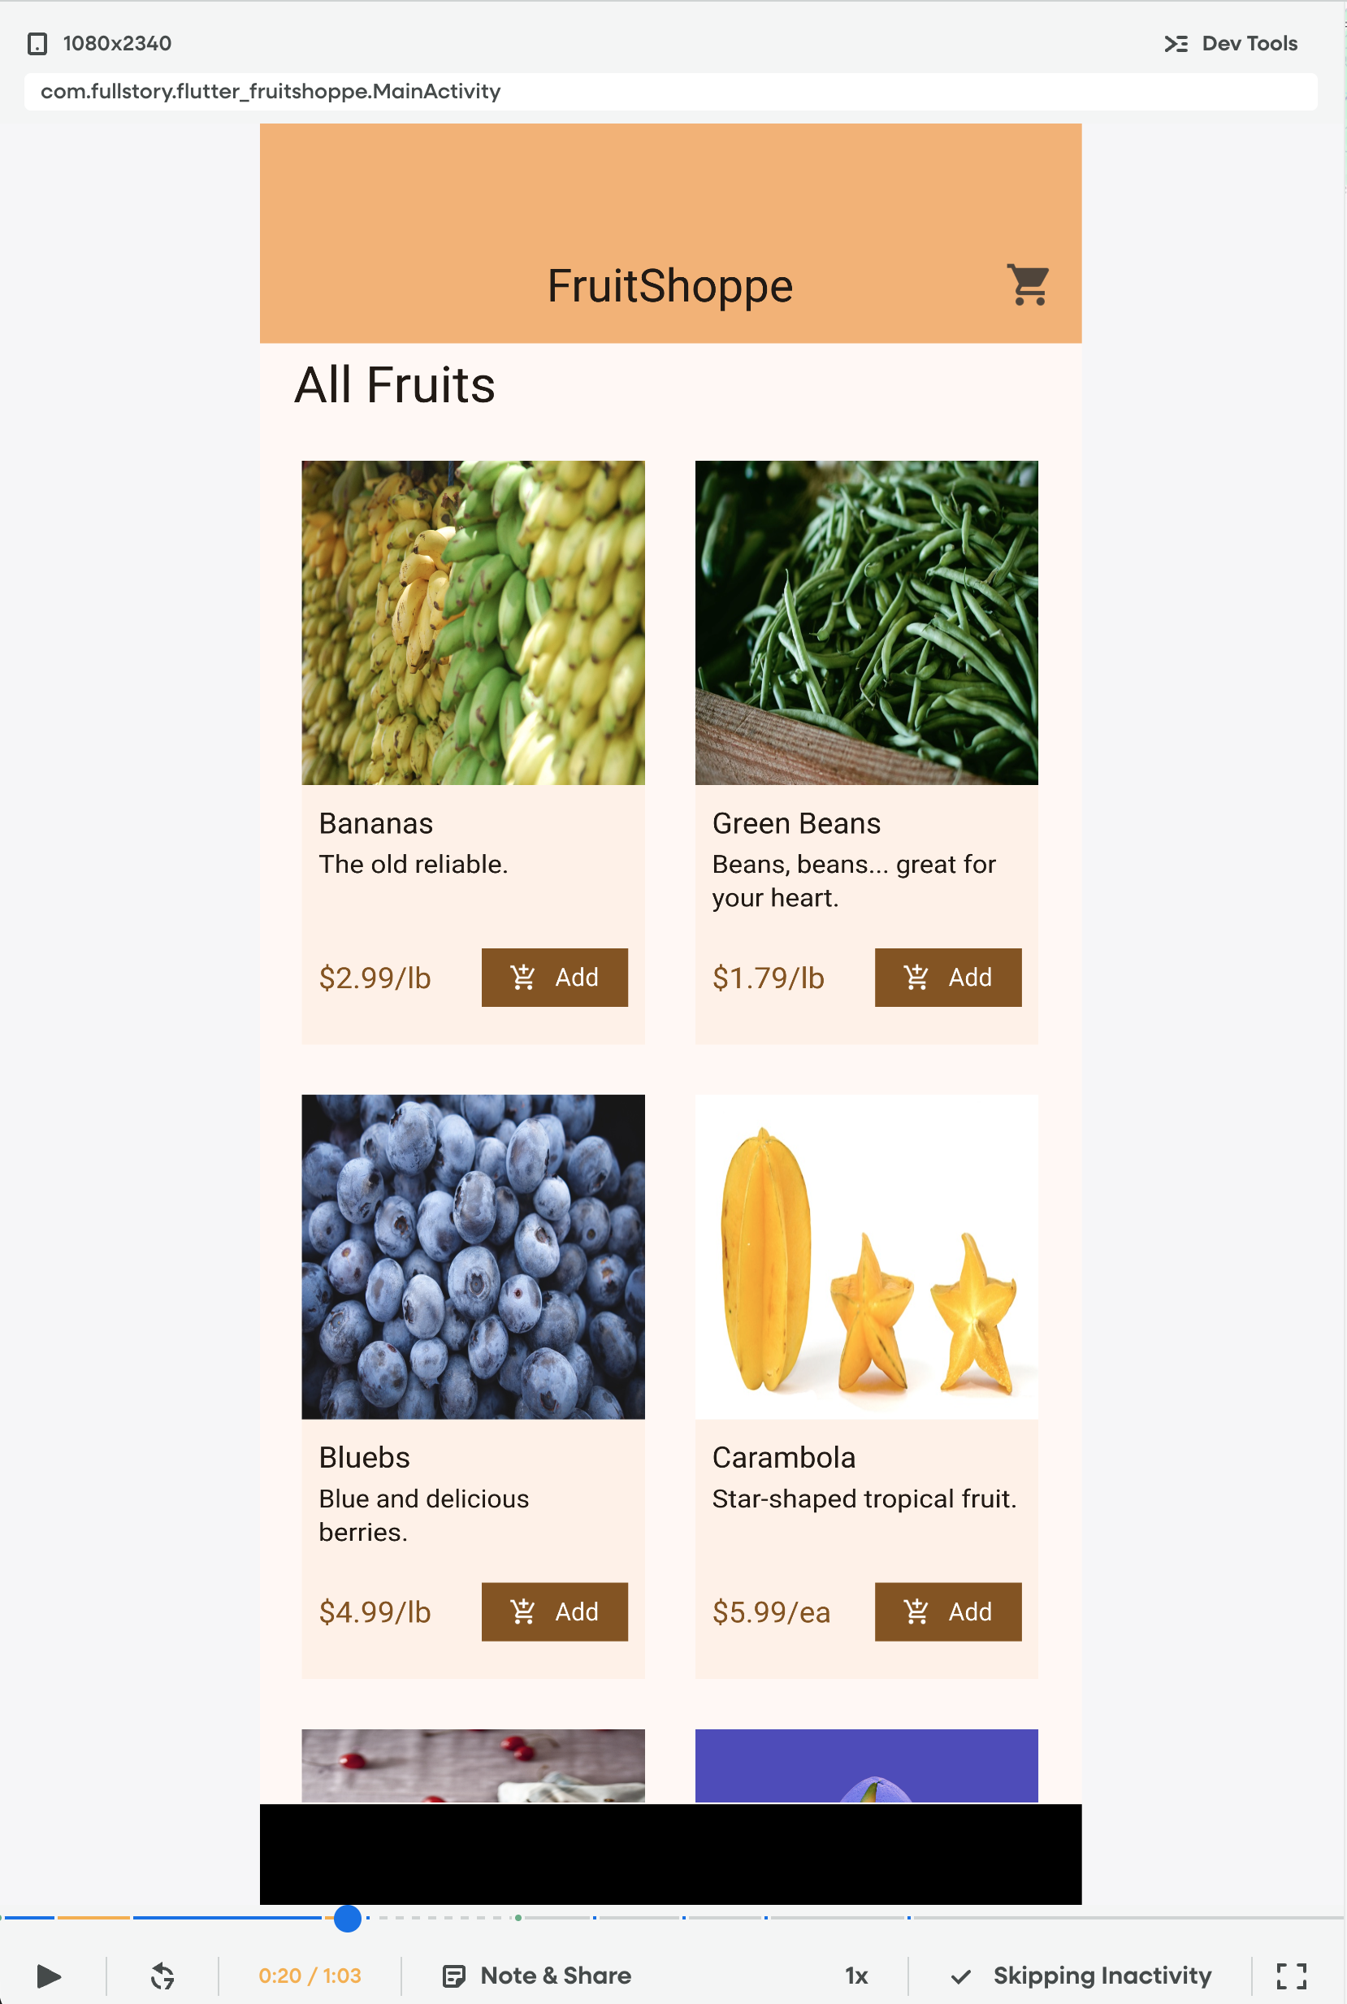Add Green Beans to cart
This screenshot has width=1347, height=2004.
coord(947,977)
